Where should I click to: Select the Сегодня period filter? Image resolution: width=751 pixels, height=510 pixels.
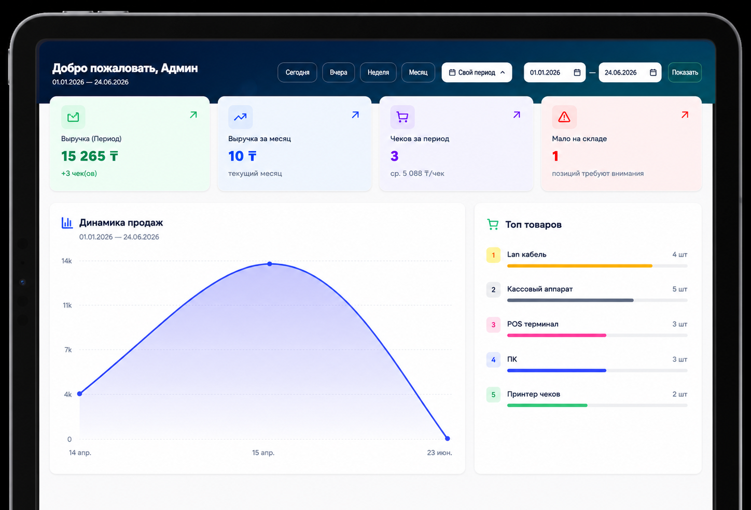pyautogui.click(x=297, y=72)
